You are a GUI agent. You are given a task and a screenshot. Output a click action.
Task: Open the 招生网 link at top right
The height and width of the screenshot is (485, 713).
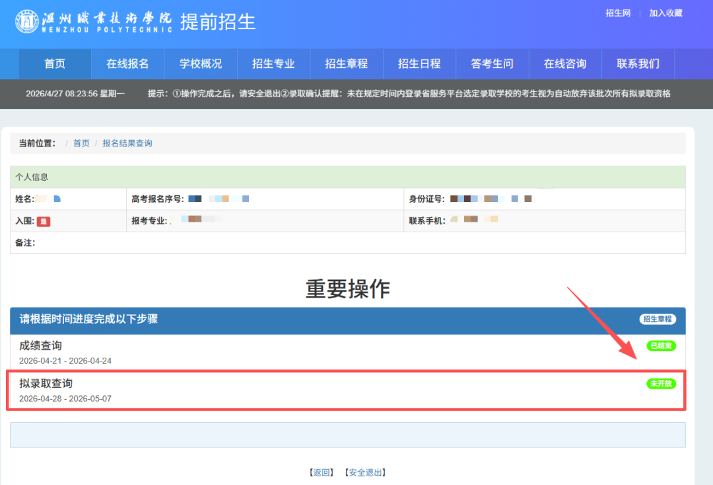click(x=618, y=13)
